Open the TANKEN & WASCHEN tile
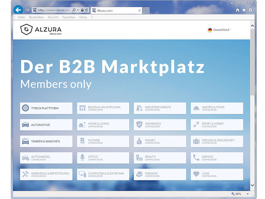Screen dimensions: 265x199 46,141
